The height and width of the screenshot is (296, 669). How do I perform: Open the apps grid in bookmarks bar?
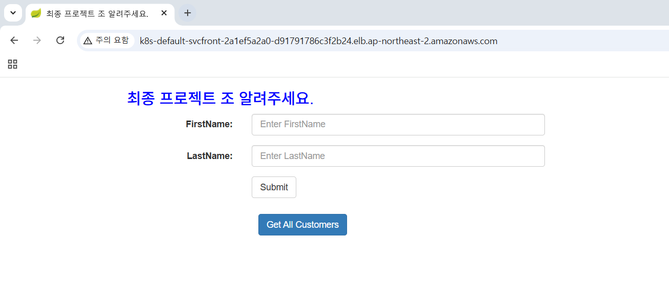point(13,64)
